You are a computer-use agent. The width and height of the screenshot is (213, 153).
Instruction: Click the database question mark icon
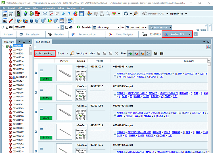point(56,20)
